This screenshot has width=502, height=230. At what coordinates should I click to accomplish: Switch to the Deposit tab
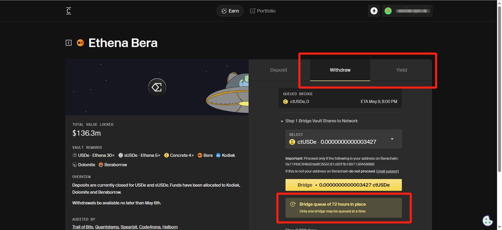279,70
